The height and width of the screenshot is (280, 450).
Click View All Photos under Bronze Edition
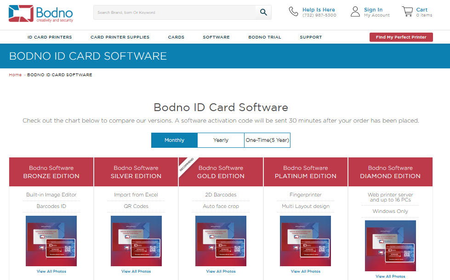pos(51,271)
